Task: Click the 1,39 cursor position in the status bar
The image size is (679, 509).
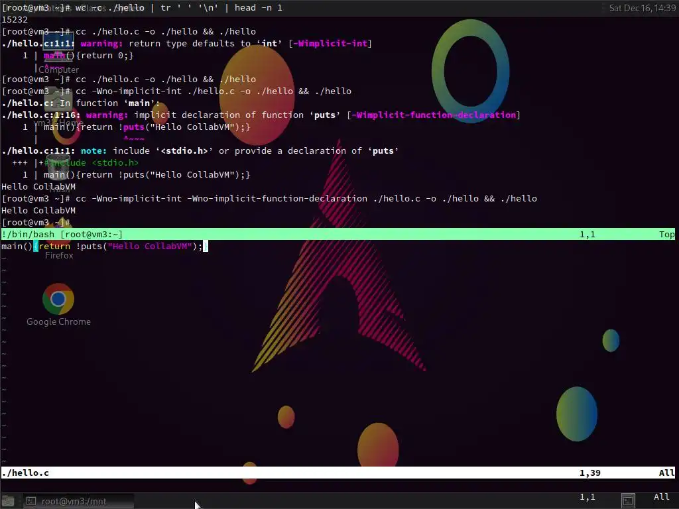Action: coord(589,473)
